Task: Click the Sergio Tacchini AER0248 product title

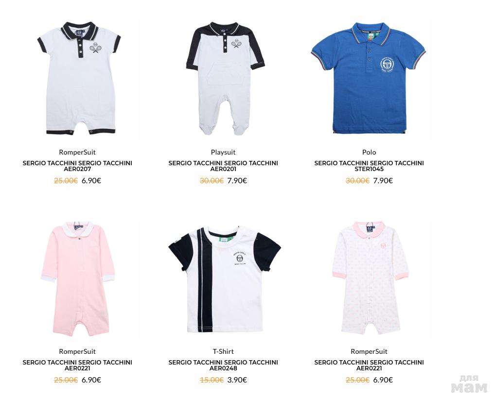Action: [223, 365]
